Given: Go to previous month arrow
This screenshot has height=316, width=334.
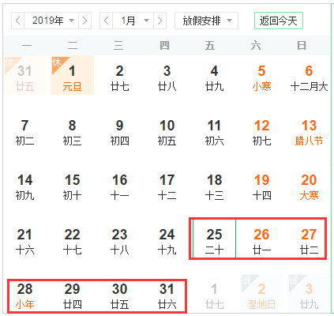Looking at the screenshot, I should tap(107, 21).
